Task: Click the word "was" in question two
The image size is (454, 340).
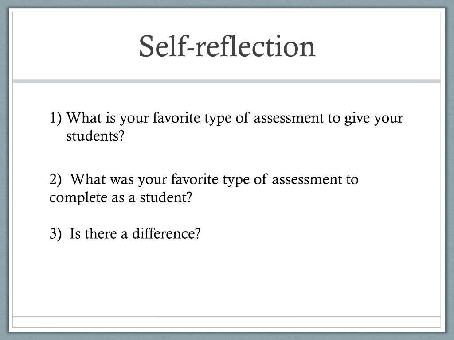Action: (x=122, y=180)
